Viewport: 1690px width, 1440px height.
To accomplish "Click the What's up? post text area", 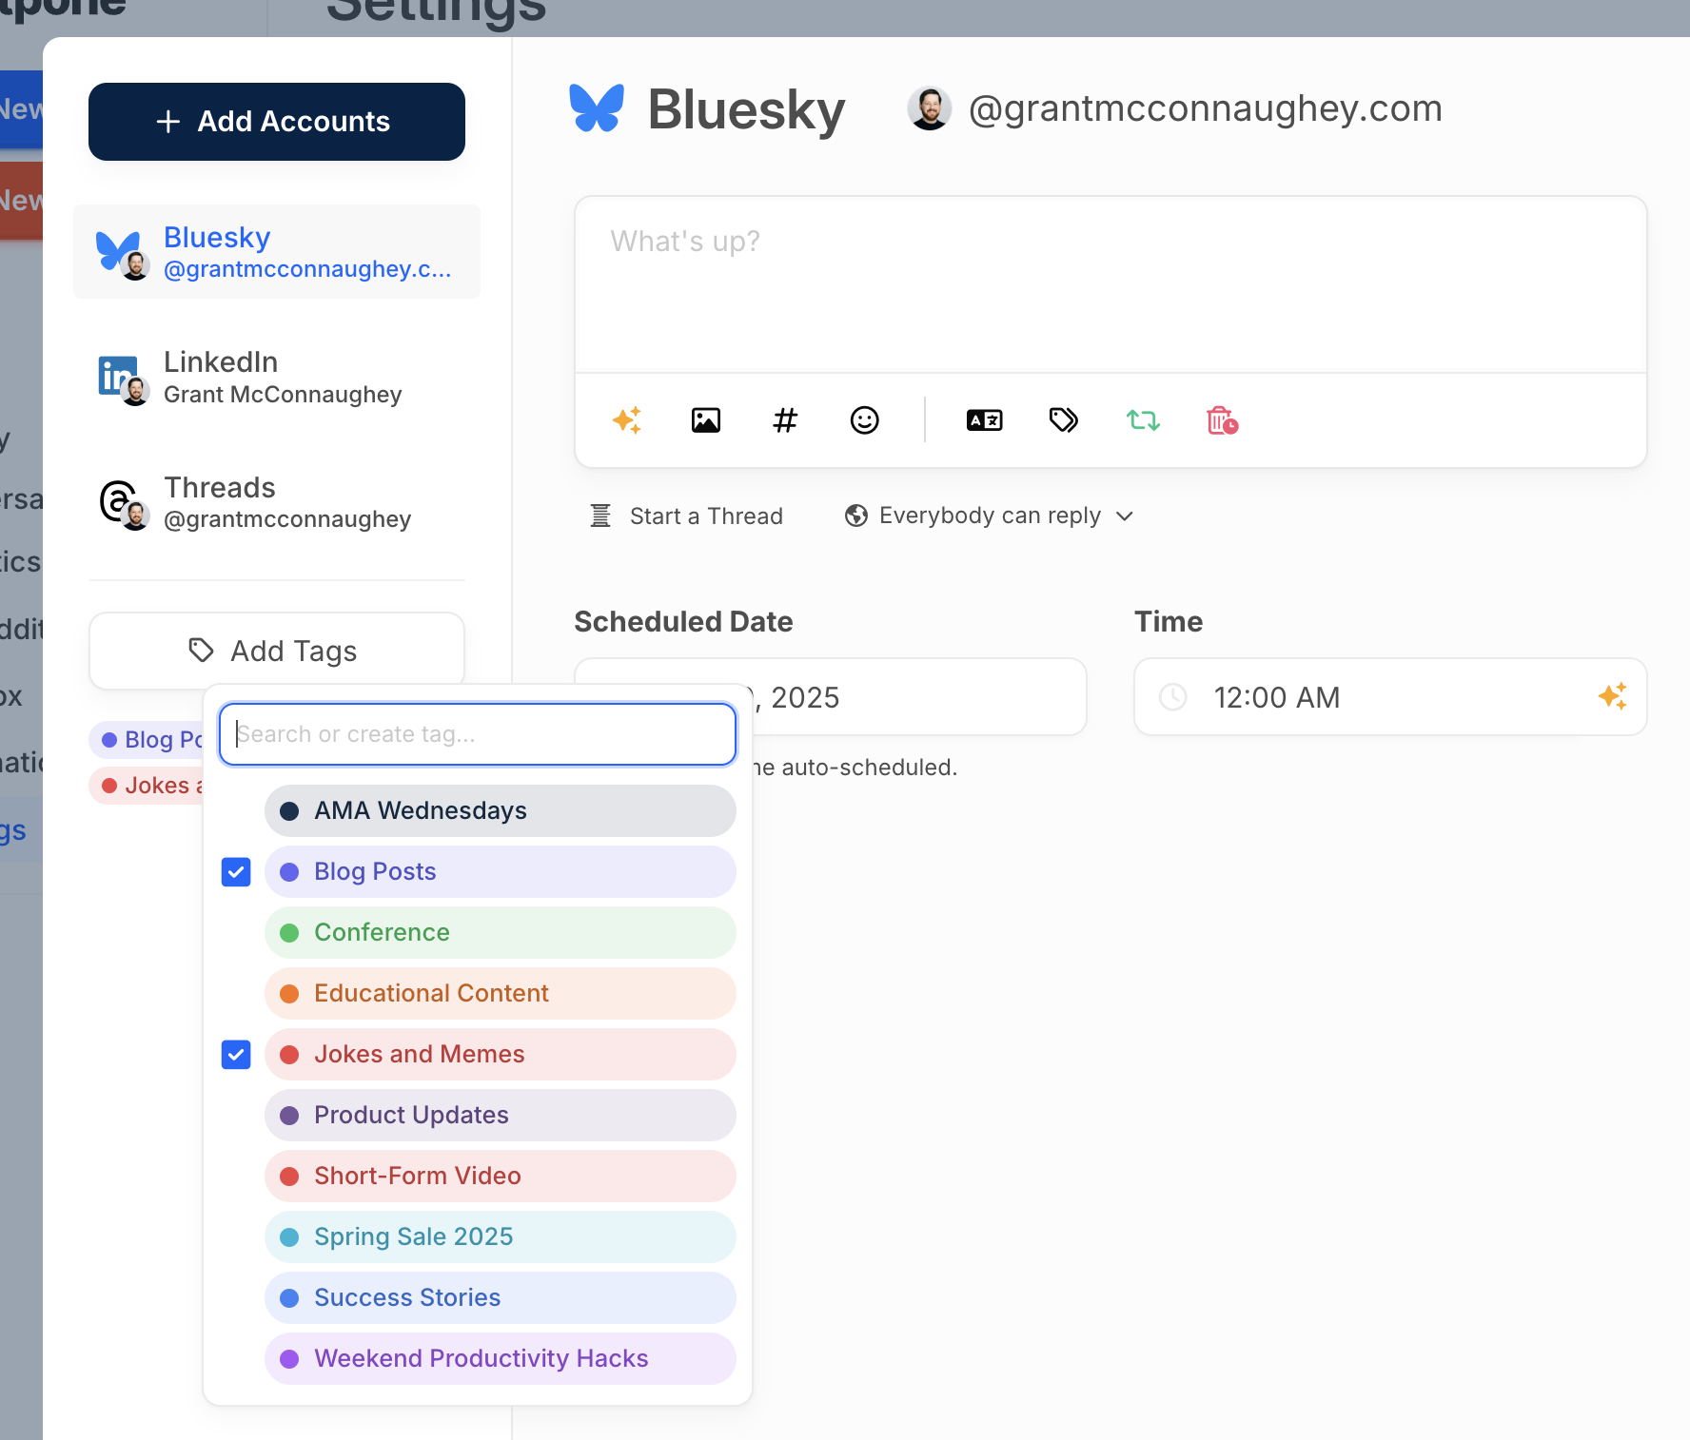I will 1110,284.
